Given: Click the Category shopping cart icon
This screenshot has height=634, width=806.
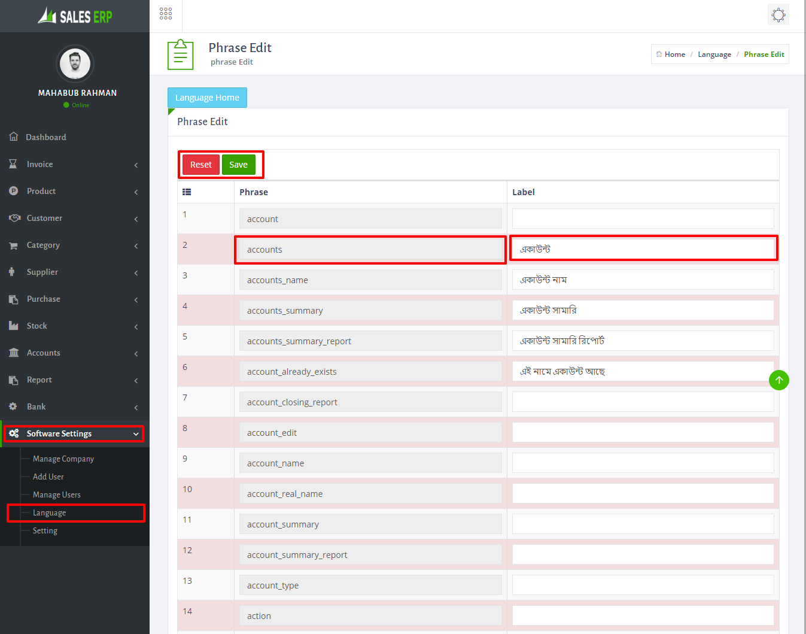Looking at the screenshot, I should tap(13, 245).
